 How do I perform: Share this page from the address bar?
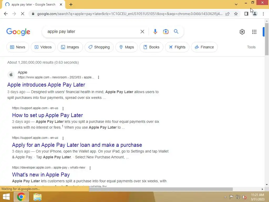(x=227, y=14)
